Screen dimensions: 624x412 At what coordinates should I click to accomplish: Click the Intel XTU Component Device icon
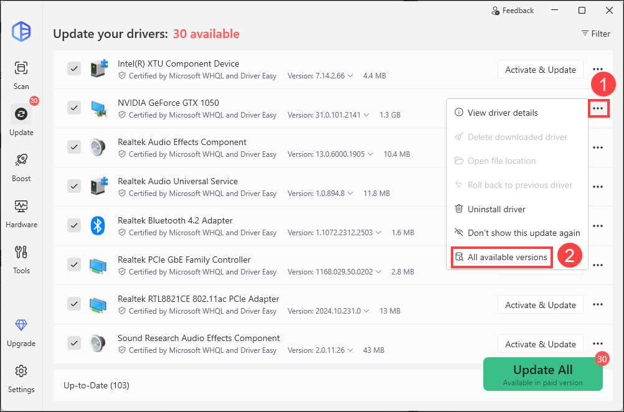98,68
